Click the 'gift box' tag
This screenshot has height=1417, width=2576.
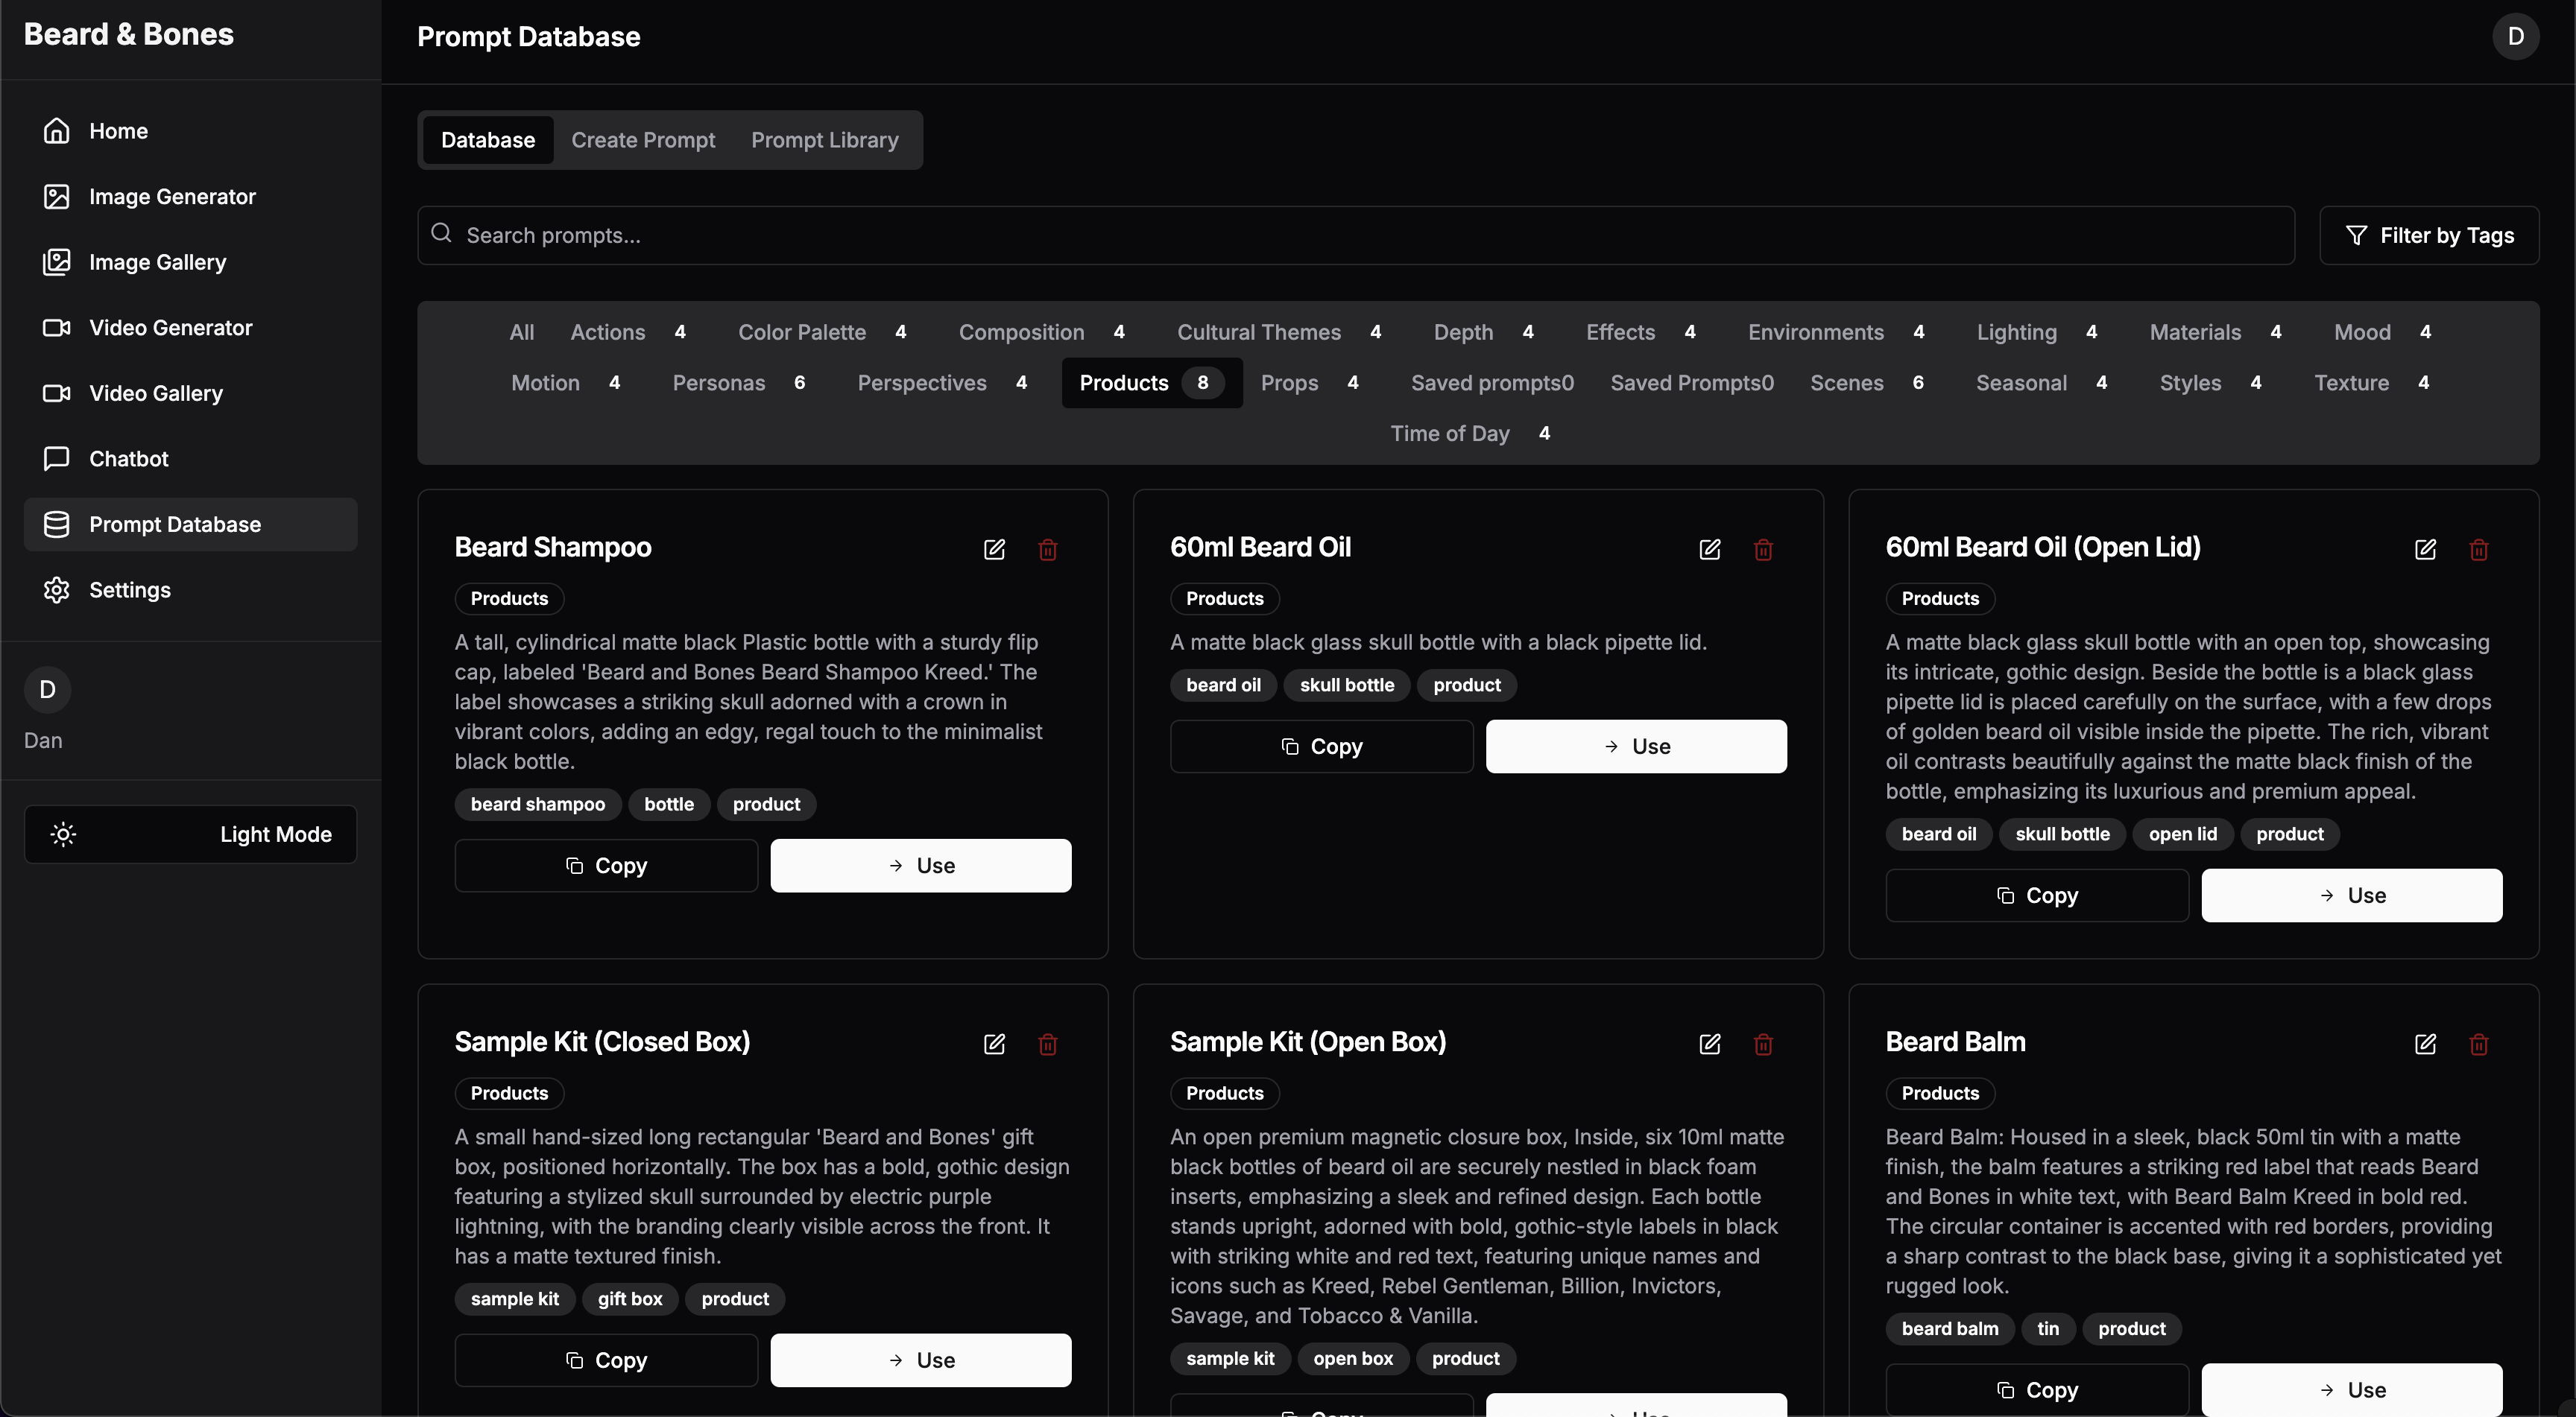pyautogui.click(x=630, y=1299)
